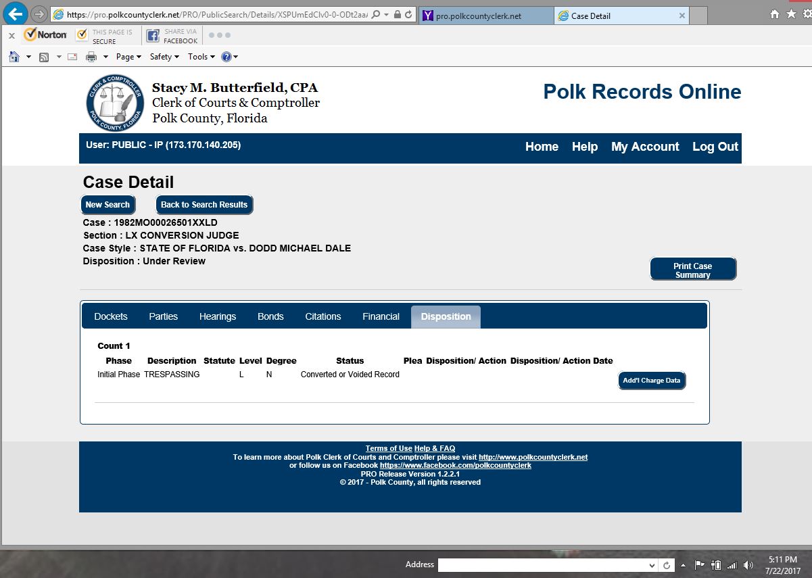Open Help in the site navigation
This screenshot has height=578, width=812.
585,147
